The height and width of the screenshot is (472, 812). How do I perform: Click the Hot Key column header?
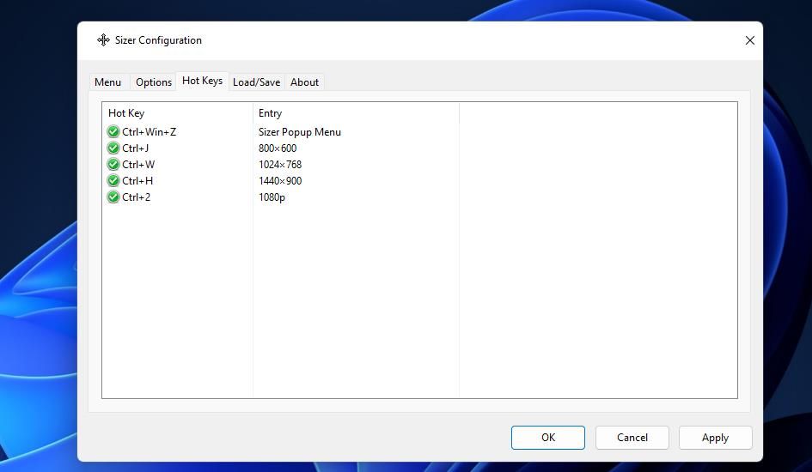coord(177,113)
